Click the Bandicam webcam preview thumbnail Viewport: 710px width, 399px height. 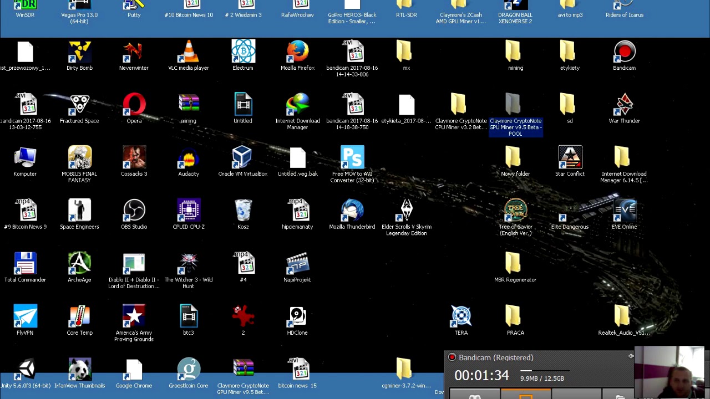tap(670, 372)
